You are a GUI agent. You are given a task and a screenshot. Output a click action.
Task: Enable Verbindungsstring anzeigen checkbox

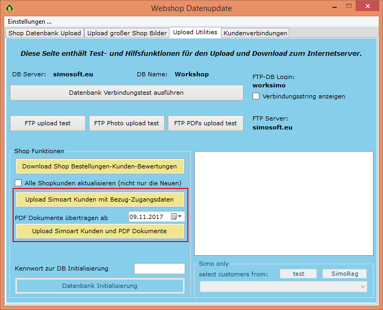(256, 96)
